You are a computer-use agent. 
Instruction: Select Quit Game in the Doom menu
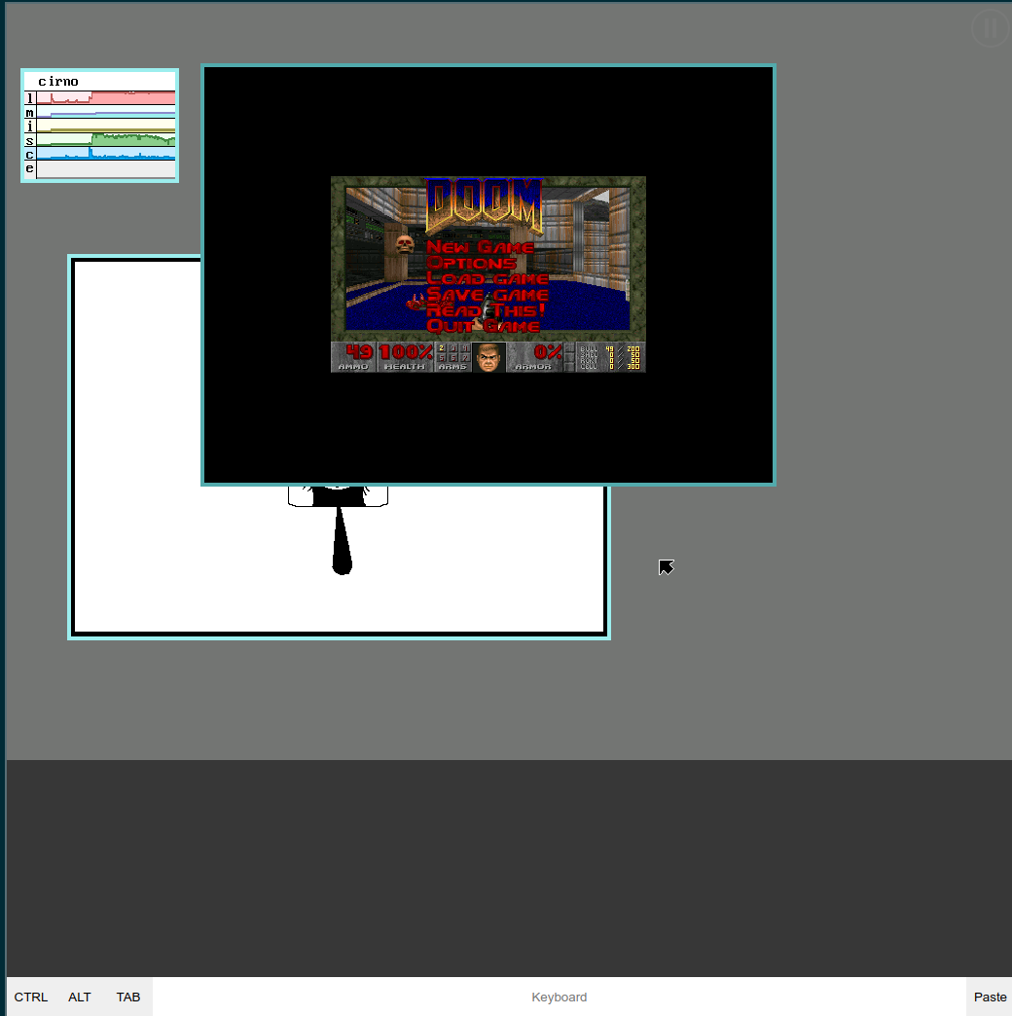(484, 326)
